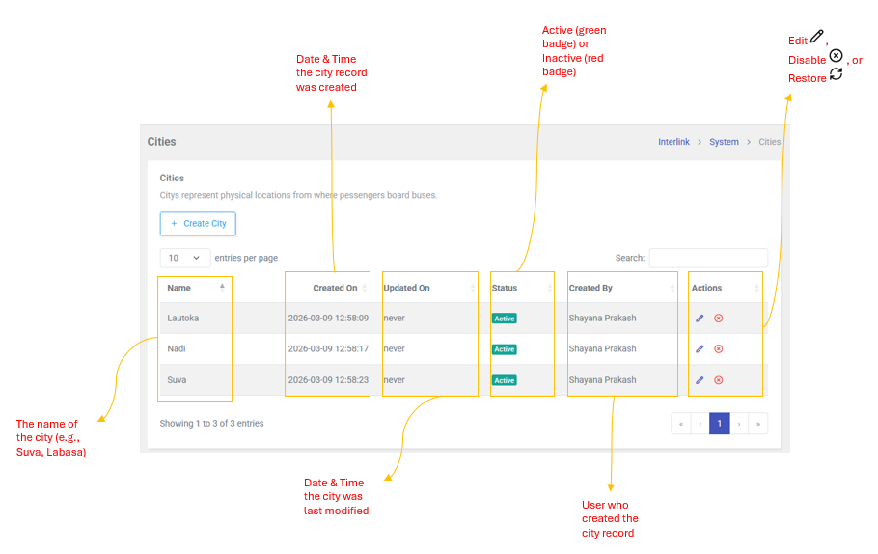The width and height of the screenshot is (878, 554).
Task: Disable the Suva city record
Action: [x=719, y=380]
